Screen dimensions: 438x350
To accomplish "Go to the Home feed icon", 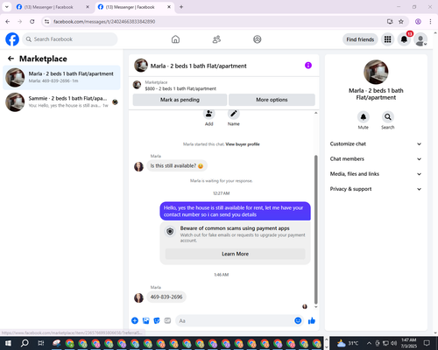I will pos(175,39).
